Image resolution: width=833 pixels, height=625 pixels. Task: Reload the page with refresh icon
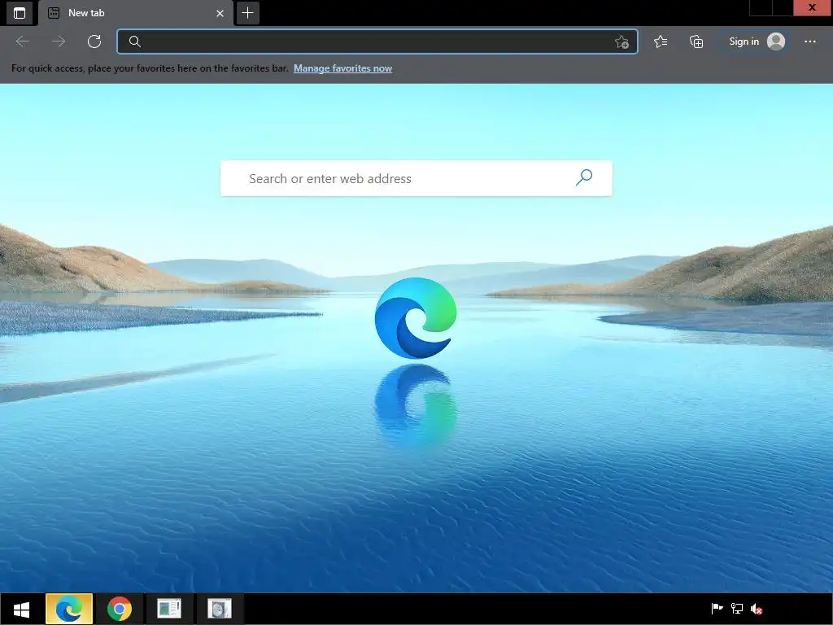coord(94,42)
